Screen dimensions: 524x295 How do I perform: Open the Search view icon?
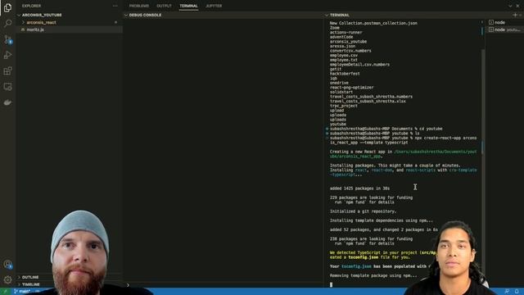tap(7, 23)
